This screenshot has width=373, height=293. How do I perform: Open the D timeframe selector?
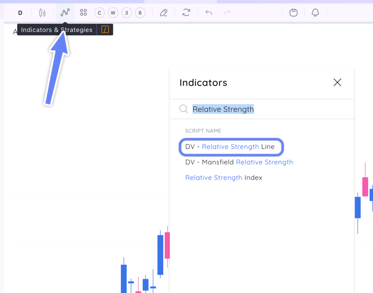point(20,12)
